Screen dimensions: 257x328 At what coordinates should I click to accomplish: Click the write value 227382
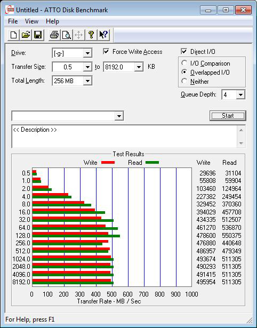206,197
